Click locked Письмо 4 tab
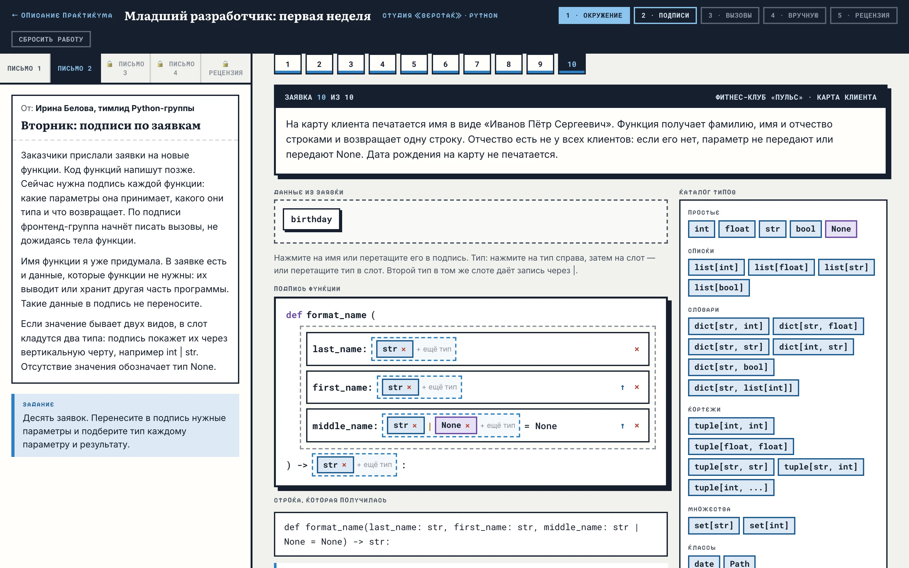 [175, 68]
